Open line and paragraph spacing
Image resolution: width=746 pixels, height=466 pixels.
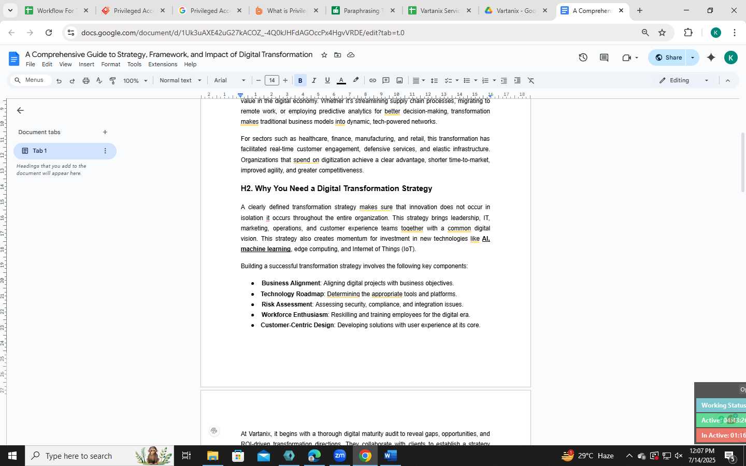click(x=434, y=80)
